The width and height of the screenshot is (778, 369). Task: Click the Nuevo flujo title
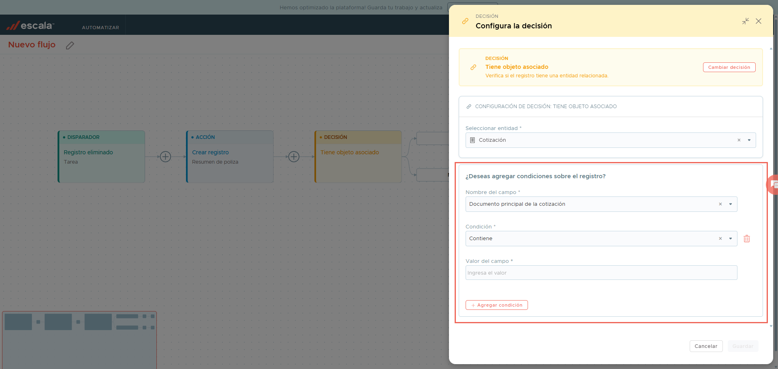[32, 45]
